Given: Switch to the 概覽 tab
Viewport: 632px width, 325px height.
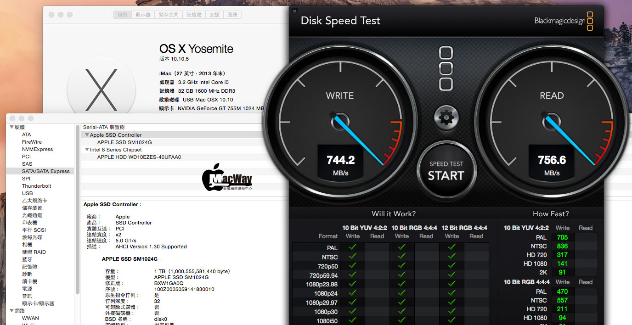Looking at the screenshot, I should tap(123, 15).
